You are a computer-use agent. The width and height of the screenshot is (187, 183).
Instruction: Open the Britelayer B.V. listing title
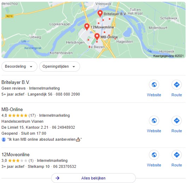[x=16, y=82]
